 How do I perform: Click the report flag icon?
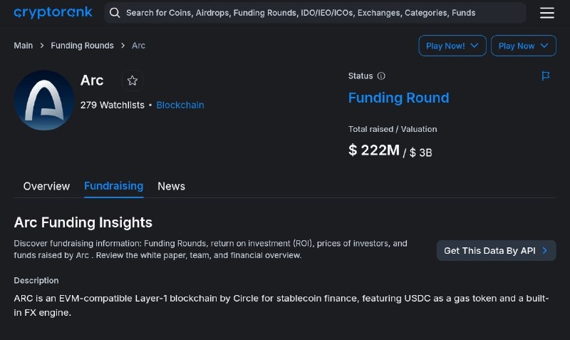point(546,76)
